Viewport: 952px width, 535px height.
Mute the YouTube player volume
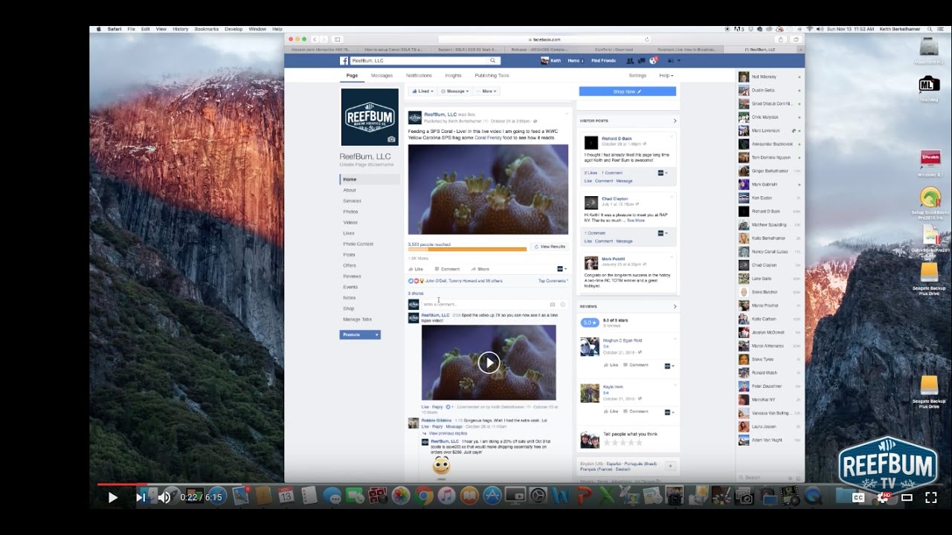point(164,497)
